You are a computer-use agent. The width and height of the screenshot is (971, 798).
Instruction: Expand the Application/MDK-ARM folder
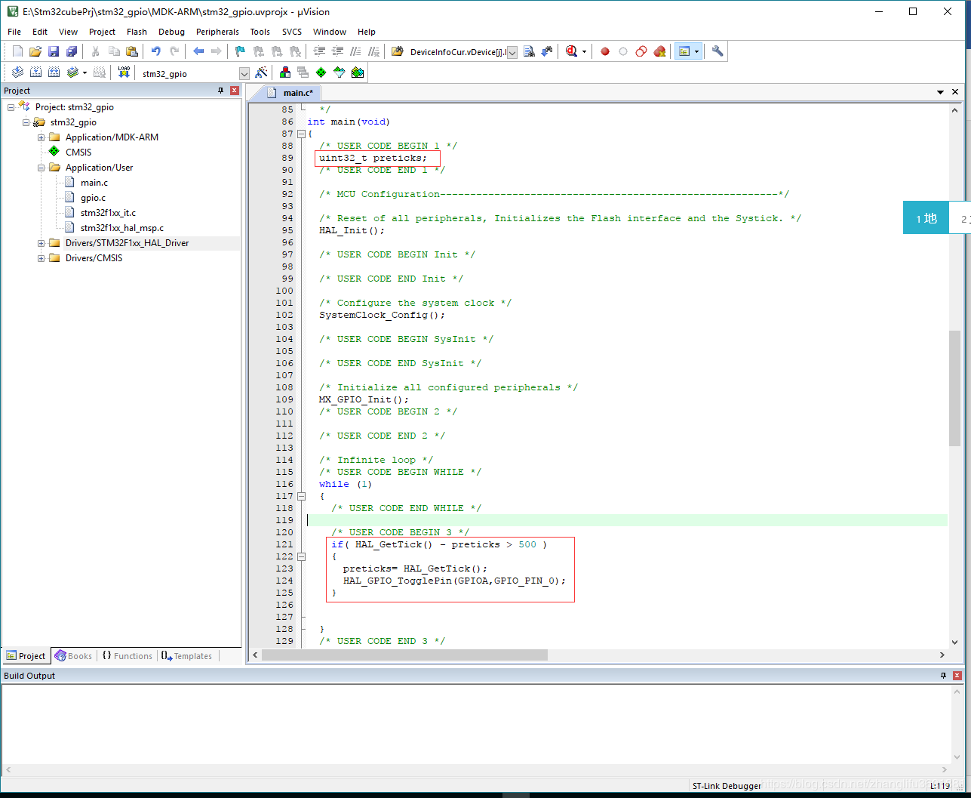point(41,137)
